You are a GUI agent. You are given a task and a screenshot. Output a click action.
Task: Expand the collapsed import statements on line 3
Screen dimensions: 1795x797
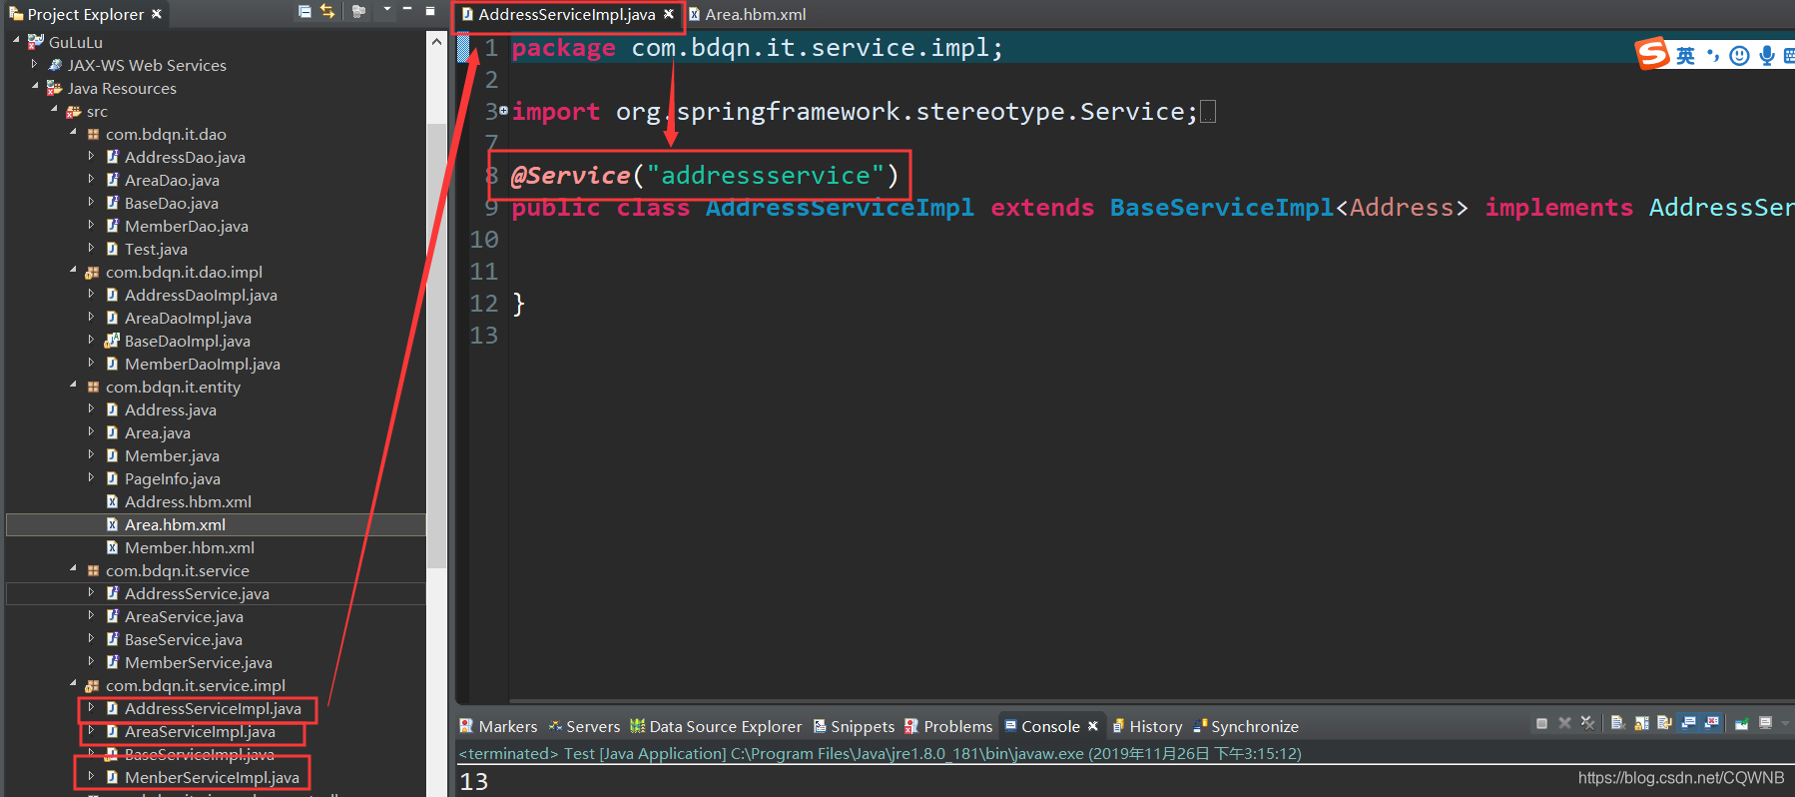503,111
